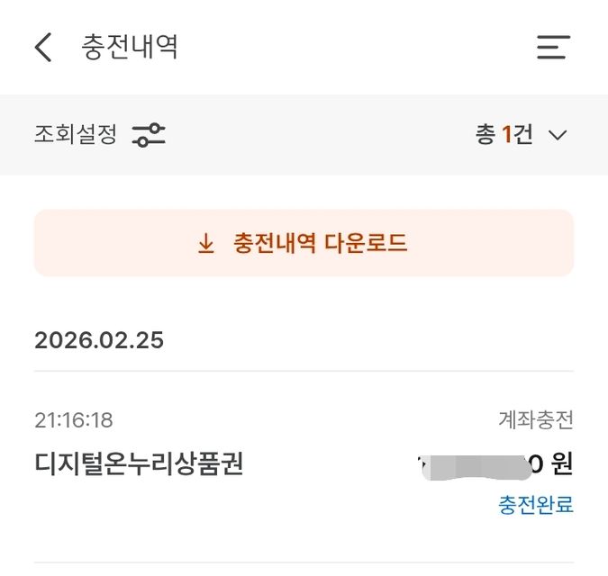This screenshot has width=608, height=576.
Task: Tap the 조회설정 label
Action: click(x=76, y=135)
